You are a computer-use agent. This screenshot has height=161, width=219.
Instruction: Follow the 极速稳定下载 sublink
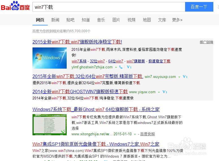point(159,61)
